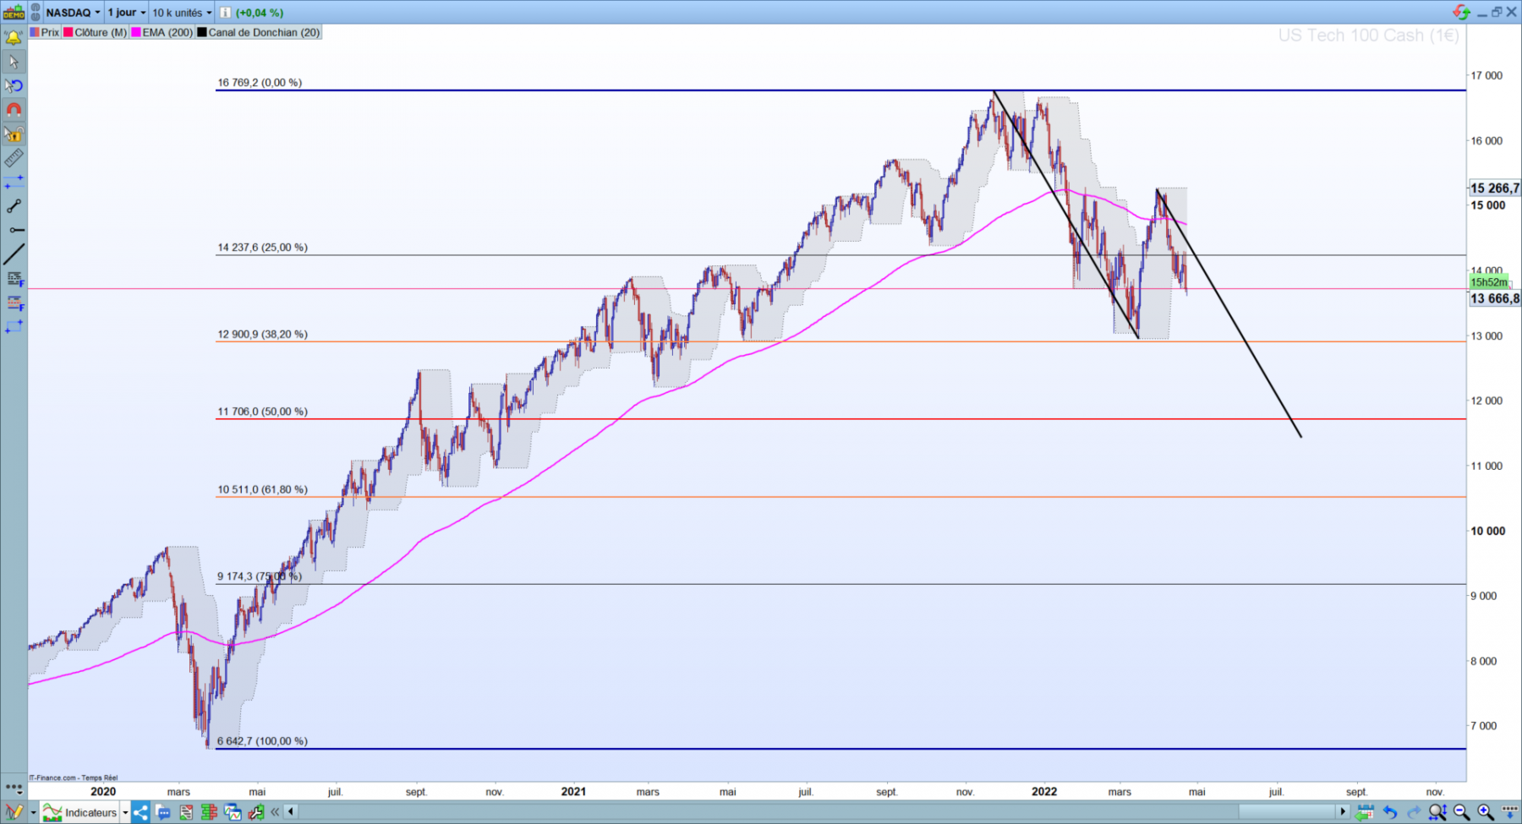This screenshot has width=1522, height=824.
Task: Toggle the cursor lock mode
Action: coord(14,134)
